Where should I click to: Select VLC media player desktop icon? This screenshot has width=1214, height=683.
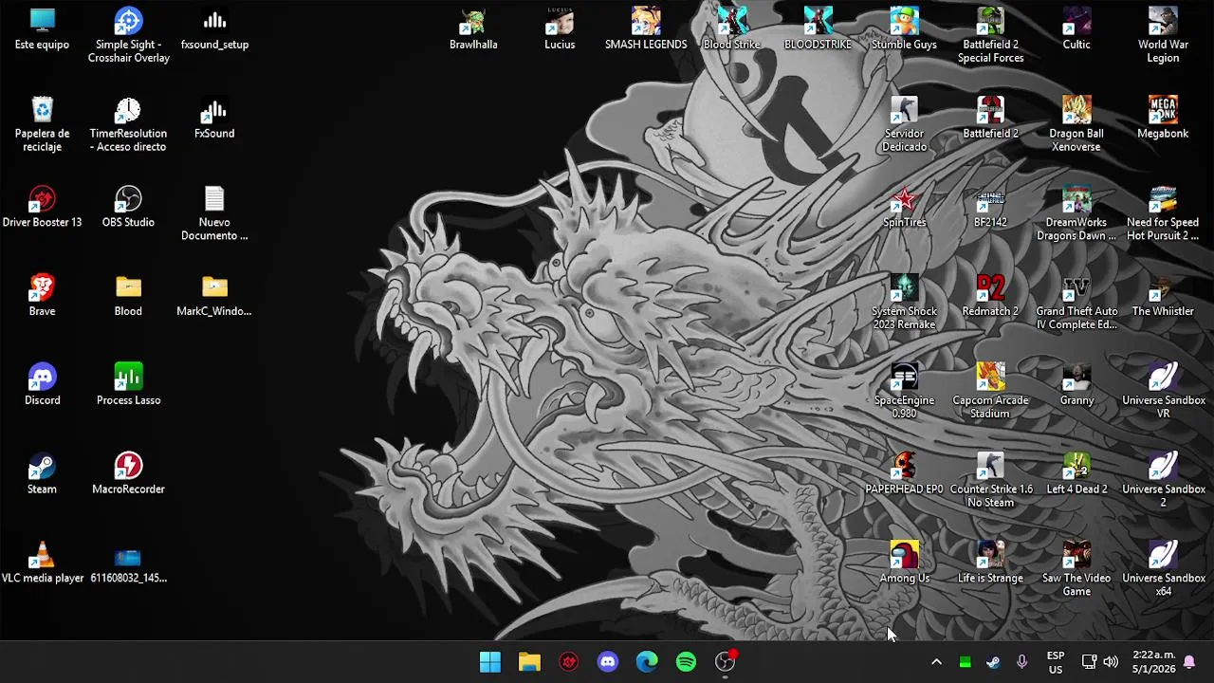click(x=42, y=563)
